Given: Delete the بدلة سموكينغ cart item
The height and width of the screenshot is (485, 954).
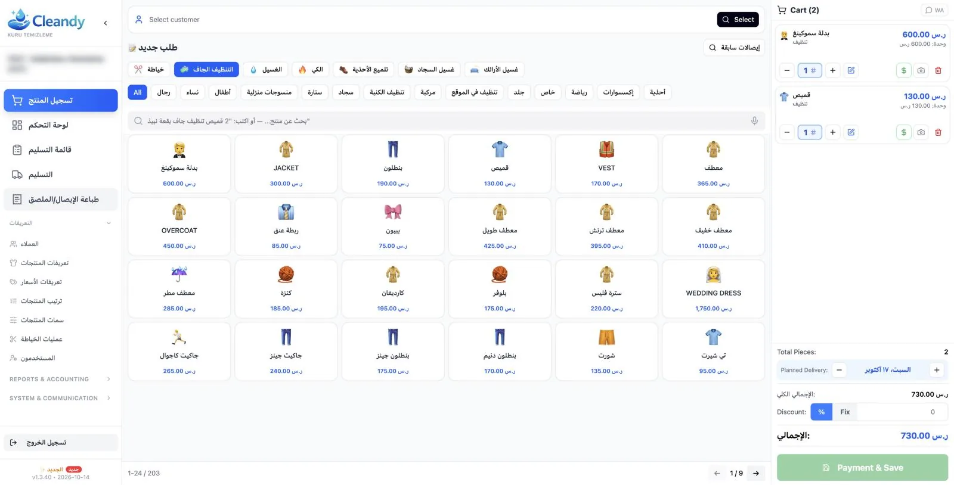Looking at the screenshot, I should (x=938, y=70).
